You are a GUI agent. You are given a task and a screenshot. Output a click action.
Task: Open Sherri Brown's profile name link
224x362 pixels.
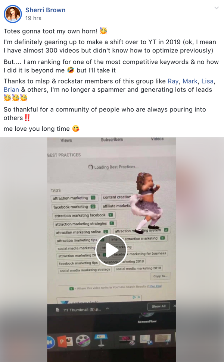click(x=45, y=10)
